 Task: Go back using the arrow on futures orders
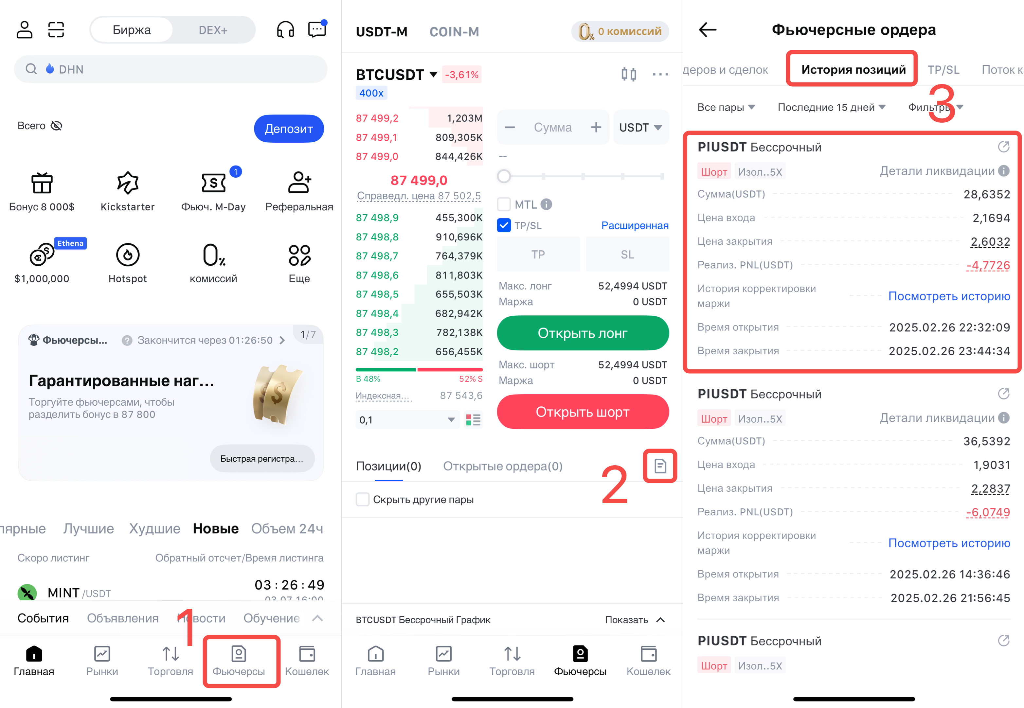click(707, 30)
